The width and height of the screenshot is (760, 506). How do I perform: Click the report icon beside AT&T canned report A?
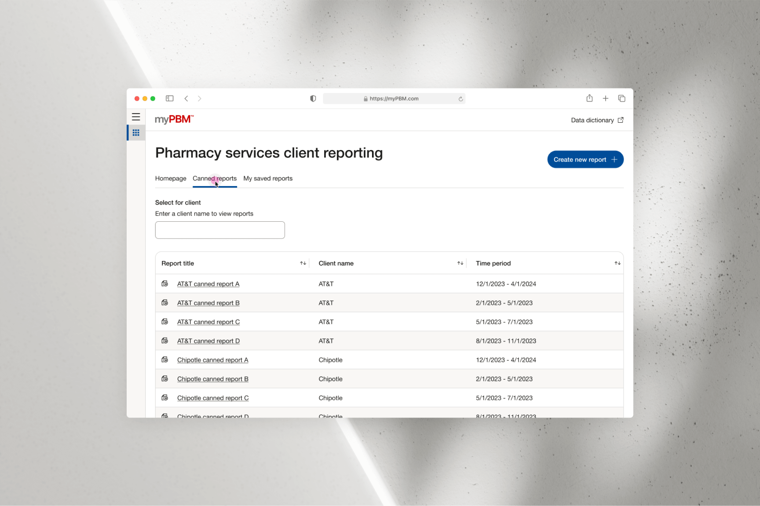pos(165,284)
